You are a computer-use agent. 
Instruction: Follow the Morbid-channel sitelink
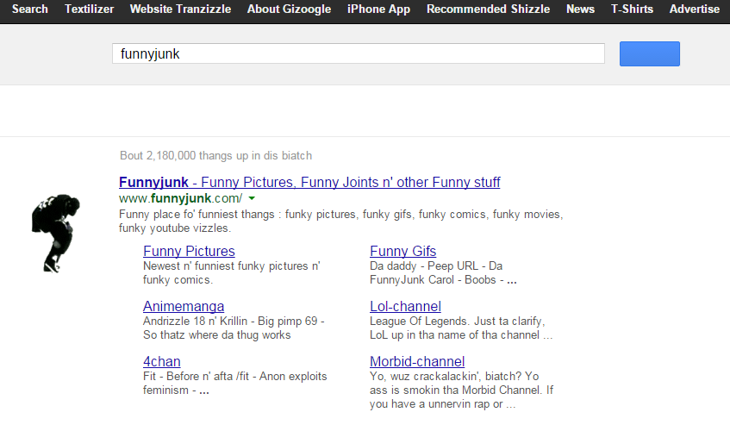point(417,361)
